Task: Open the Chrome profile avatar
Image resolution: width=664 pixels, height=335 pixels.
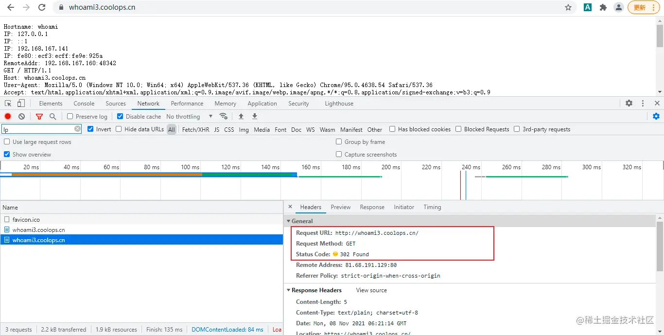Action: [619, 7]
